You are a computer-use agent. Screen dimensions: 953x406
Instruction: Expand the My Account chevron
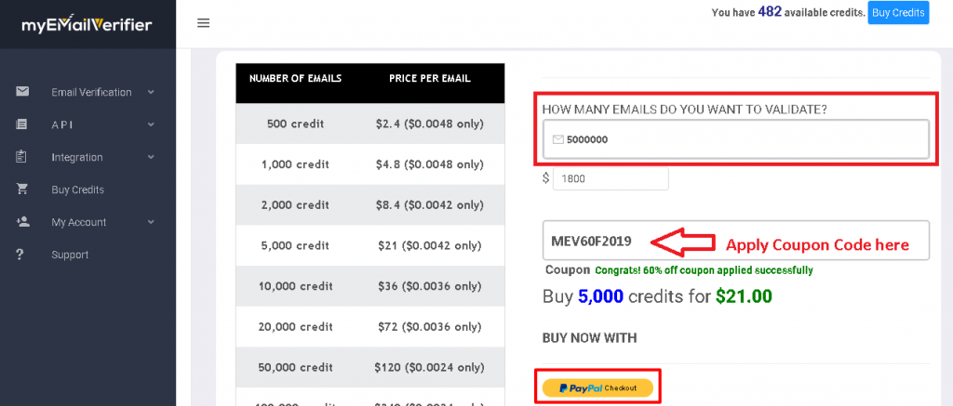(151, 222)
